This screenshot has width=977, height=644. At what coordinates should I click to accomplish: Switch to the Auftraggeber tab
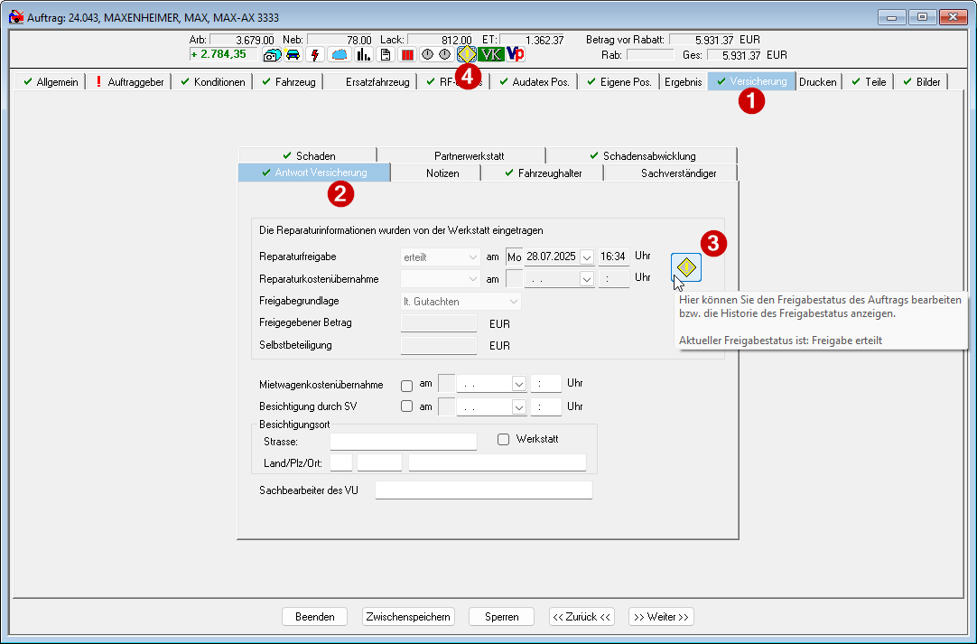pyautogui.click(x=128, y=81)
